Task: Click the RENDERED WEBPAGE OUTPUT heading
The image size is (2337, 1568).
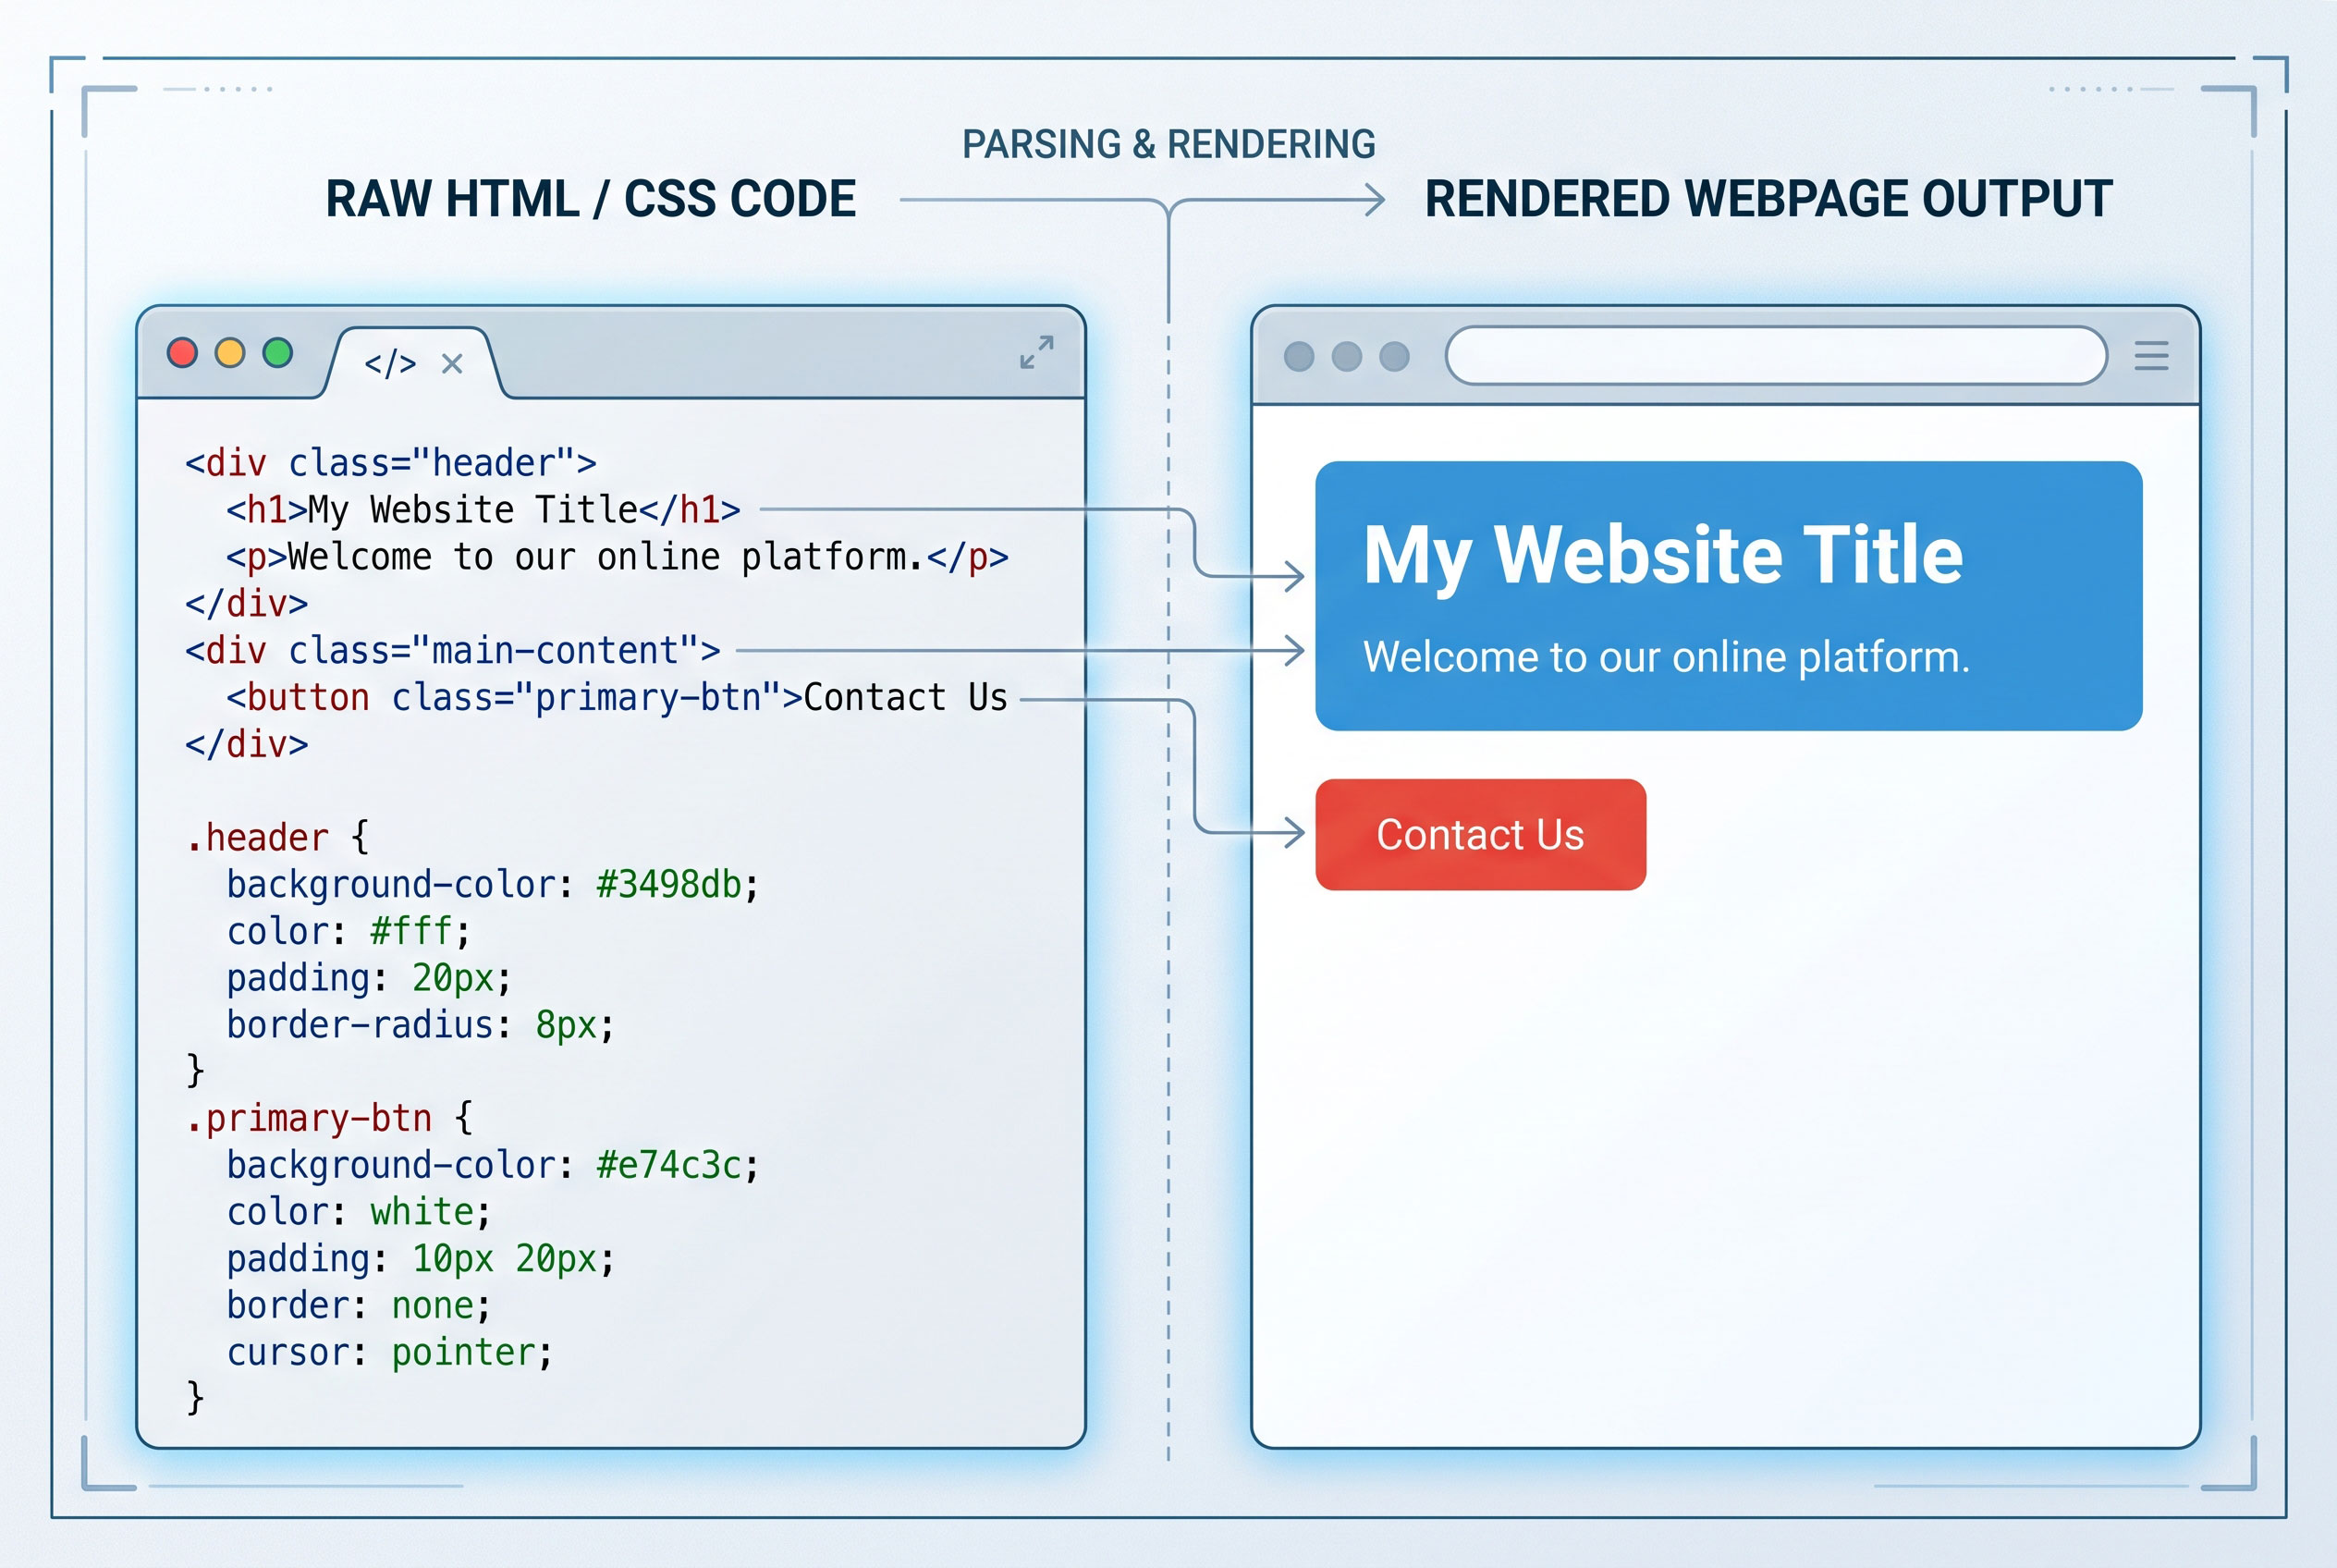Action: (1768, 199)
